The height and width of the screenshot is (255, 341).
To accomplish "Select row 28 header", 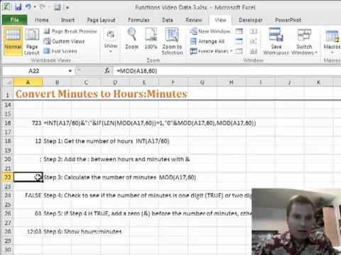I will pyautogui.click(x=8, y=232).
